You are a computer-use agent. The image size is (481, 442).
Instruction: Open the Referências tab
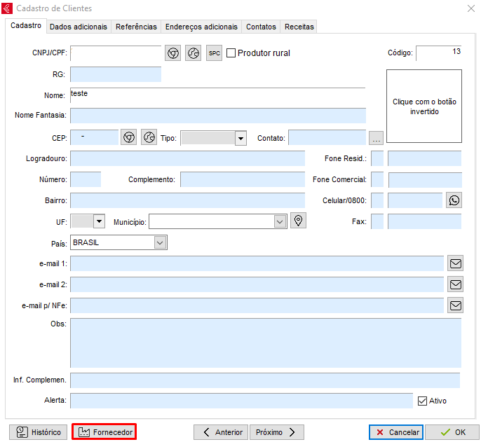click(x=136, y=27)
